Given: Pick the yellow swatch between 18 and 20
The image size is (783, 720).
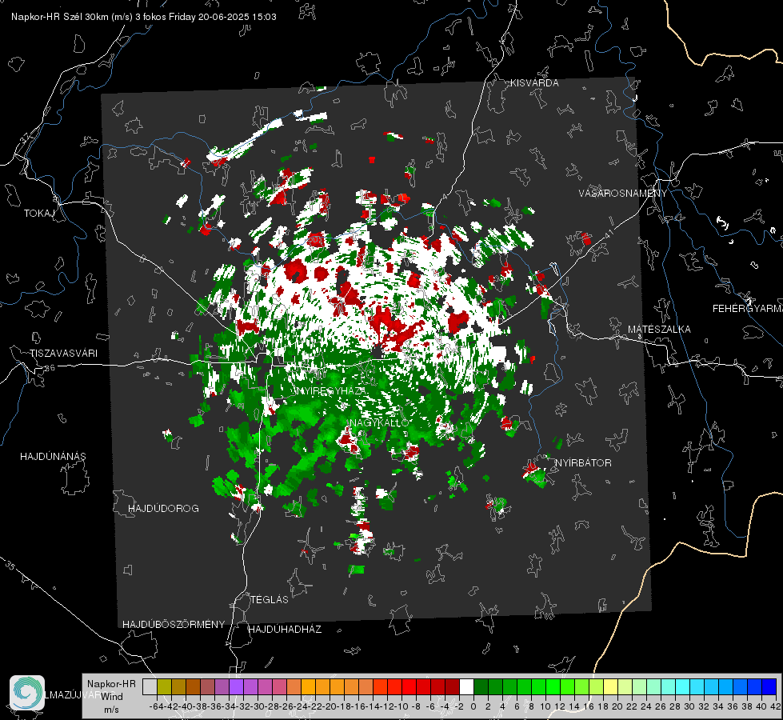Looking at the screenshot, I should coord(611,687).
